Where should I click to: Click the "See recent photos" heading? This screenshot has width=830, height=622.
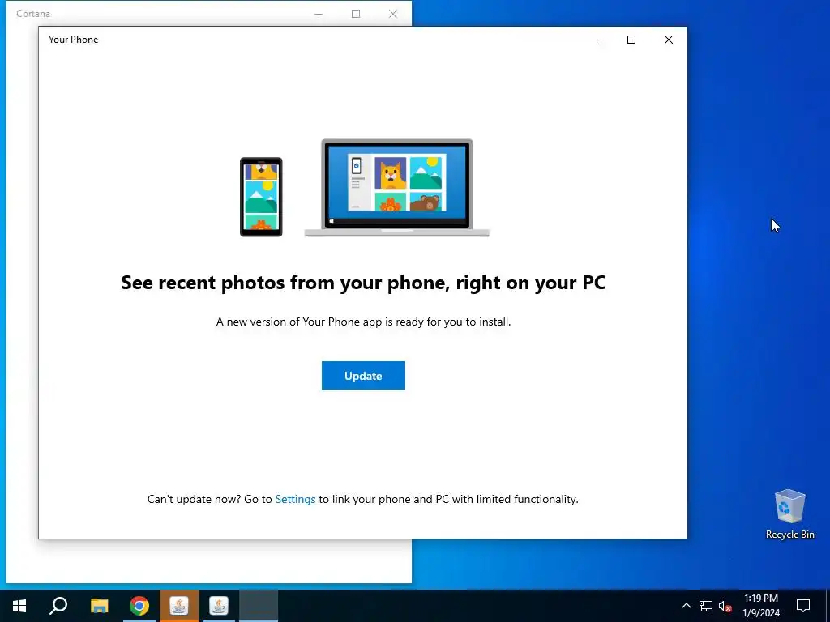click(363, 283)
